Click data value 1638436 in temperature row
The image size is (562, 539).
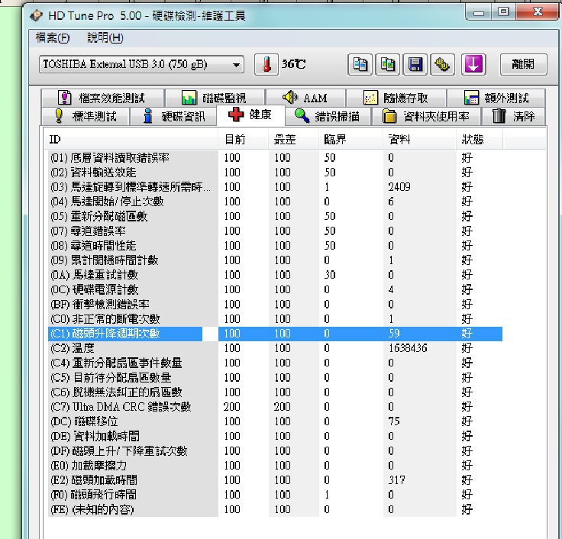pos(408,348)
